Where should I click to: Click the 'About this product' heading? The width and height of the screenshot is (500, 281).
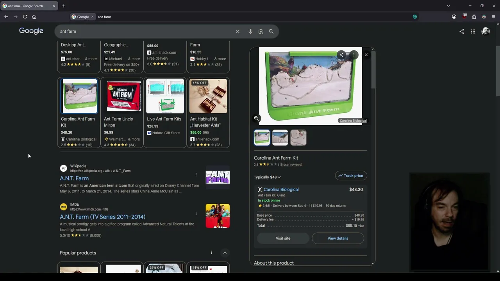coord(274,263)
